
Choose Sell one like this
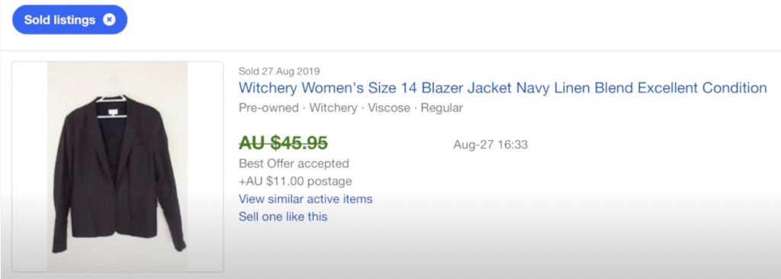283,217
